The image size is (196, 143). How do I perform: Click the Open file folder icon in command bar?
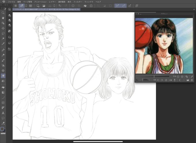click(x=44, y=6)
